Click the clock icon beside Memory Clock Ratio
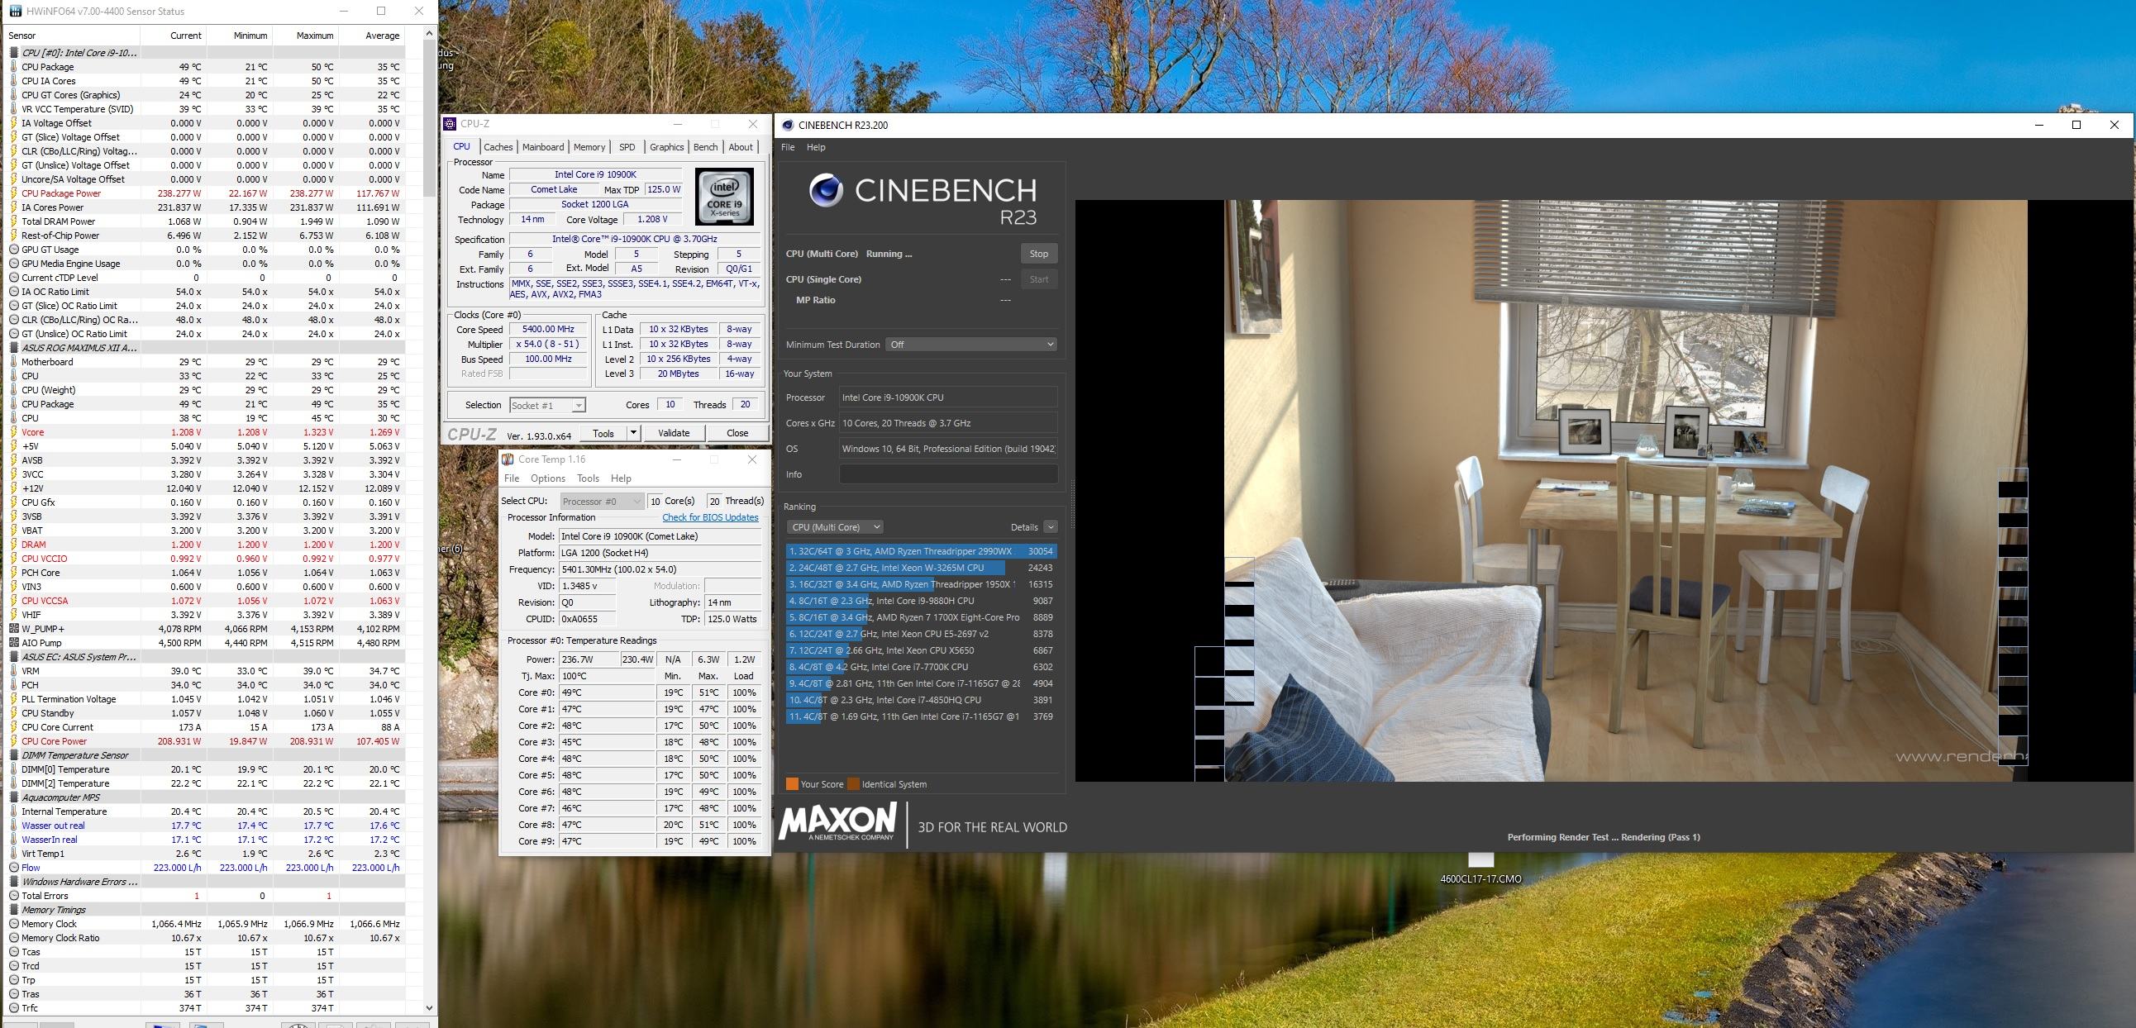Image resolution: width=2136 pixels, height=1028 pixels. [13, 939]
